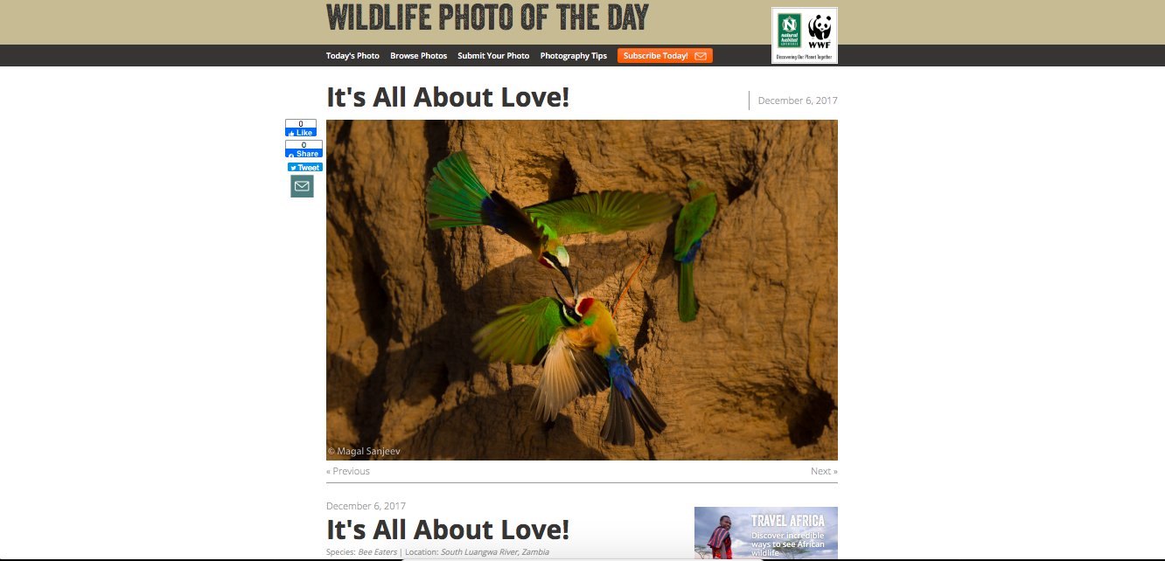This screenshot has height=561, width=1165.
Task: Open the Today's Photo menu item
Action: click(352, 56)
